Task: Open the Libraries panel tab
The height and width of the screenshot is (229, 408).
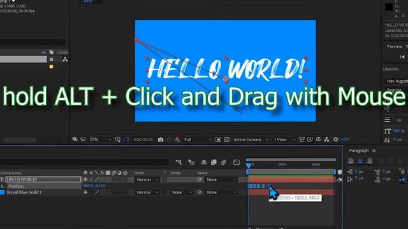Action: click(x=391, y=69)
